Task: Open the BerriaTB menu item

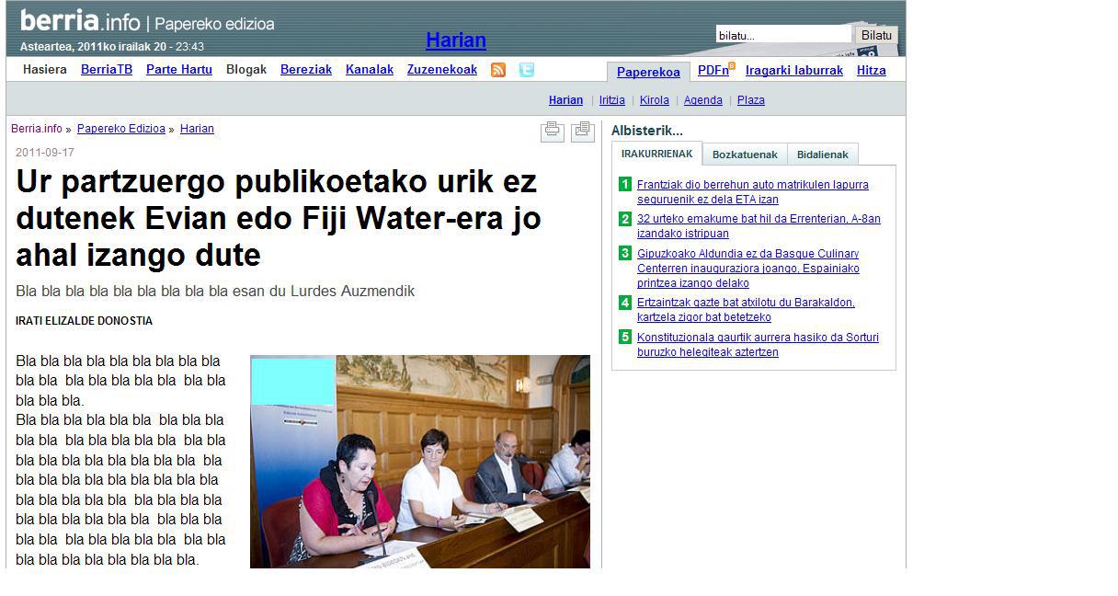Action: [107, 70]
